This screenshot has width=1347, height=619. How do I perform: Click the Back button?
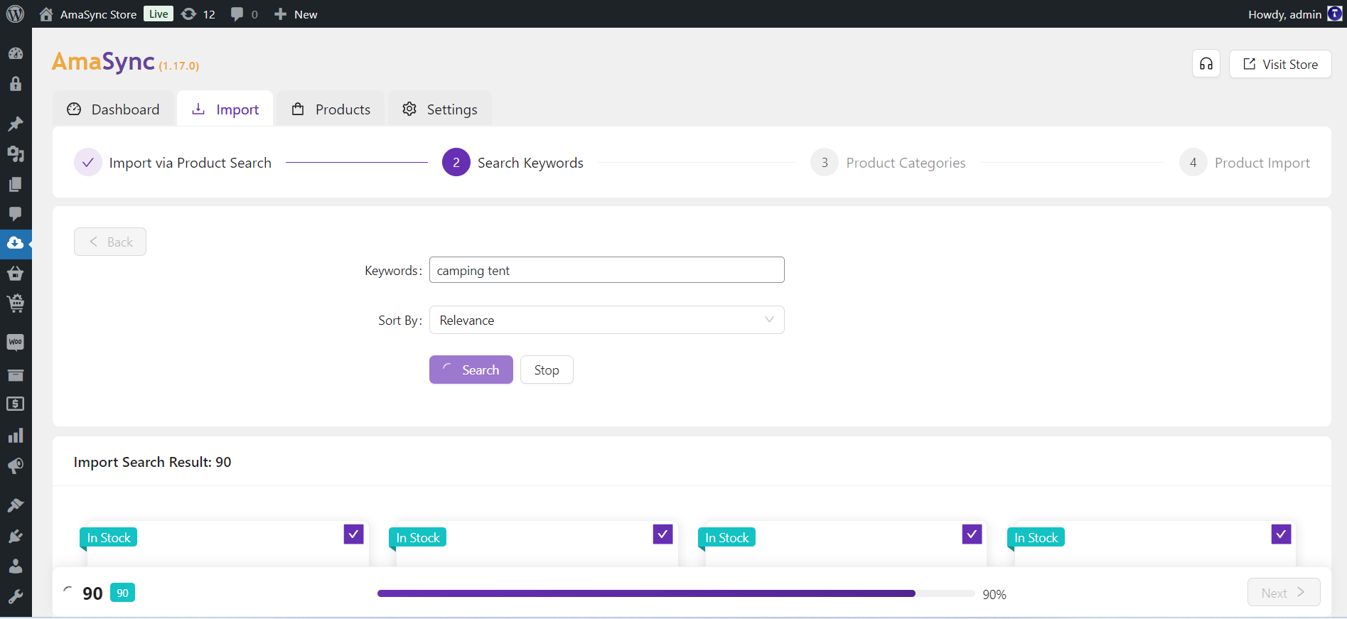110,242
